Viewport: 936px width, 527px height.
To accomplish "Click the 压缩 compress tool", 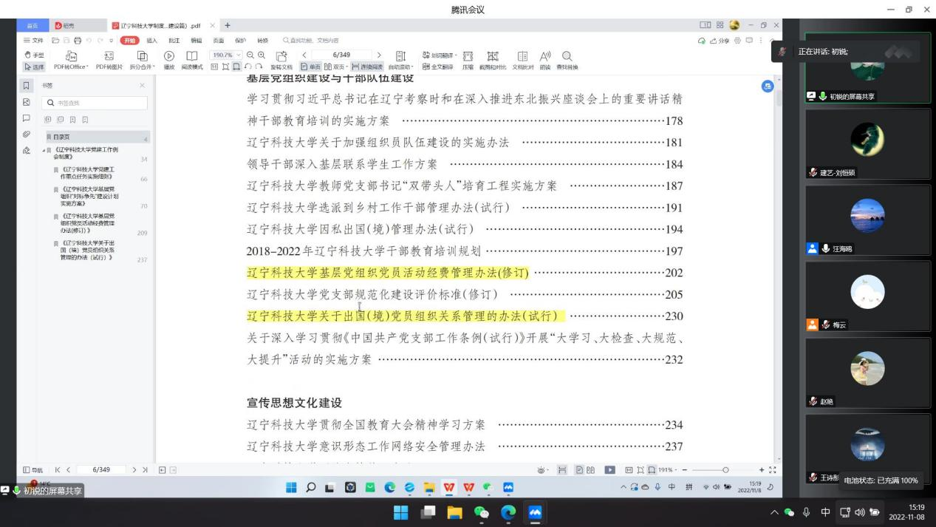I will (467, 61).
